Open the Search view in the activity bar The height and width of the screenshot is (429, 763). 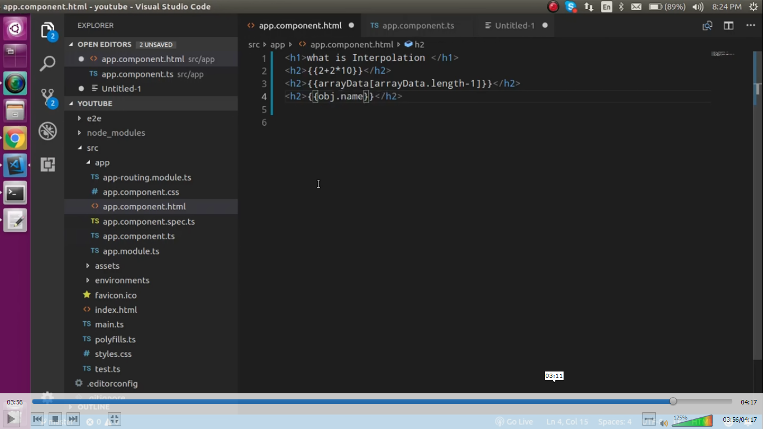(x=47, y=64)
